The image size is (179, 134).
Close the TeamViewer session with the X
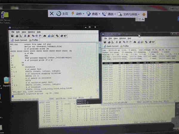click(x=52, y=14)
